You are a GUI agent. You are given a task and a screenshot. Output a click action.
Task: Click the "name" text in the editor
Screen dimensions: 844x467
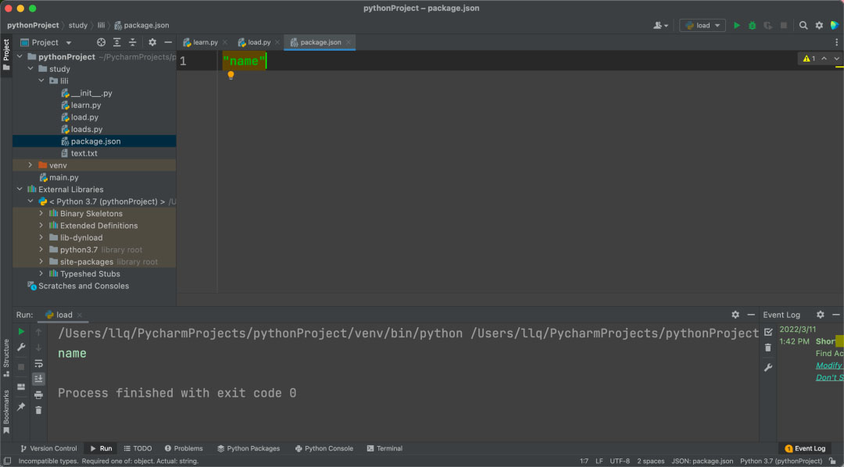coord(244,61)
